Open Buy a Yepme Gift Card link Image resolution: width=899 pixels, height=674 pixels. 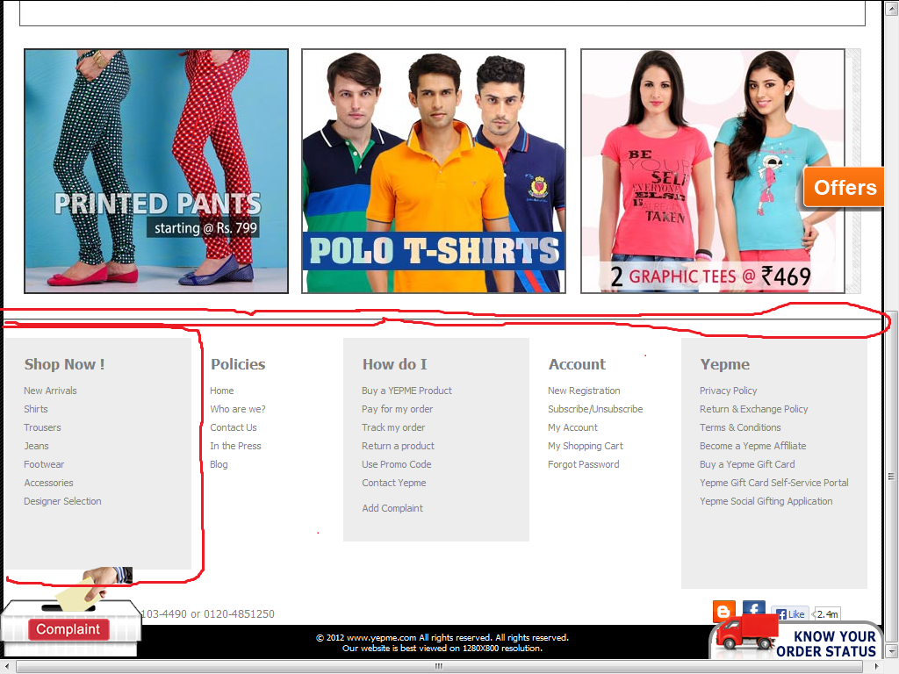point(747,464)
